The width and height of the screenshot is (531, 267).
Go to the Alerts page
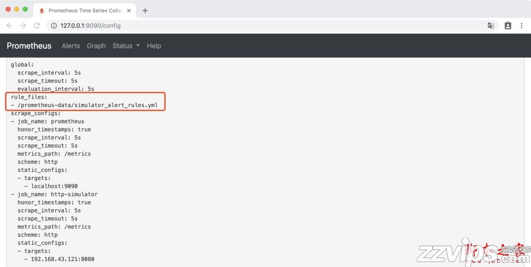tap(71, 46)
